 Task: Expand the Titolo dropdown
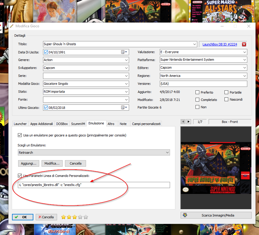194,44
